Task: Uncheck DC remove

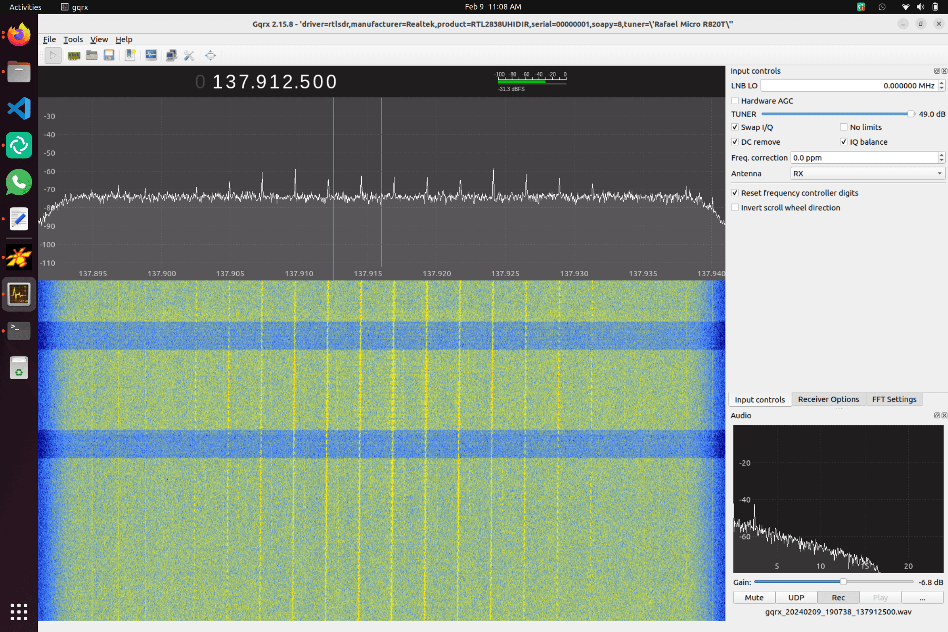Action: [735, 142]
